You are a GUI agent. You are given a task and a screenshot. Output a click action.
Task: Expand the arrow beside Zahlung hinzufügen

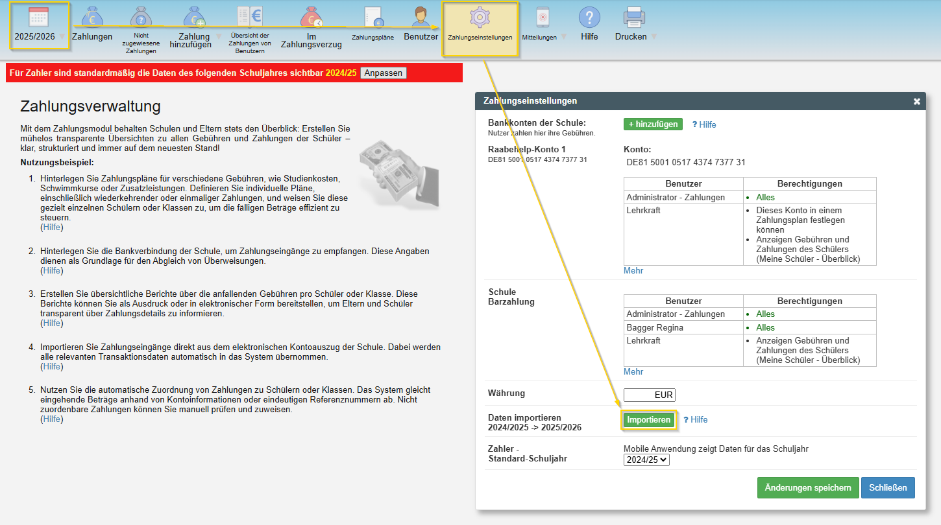pos(218,37)
